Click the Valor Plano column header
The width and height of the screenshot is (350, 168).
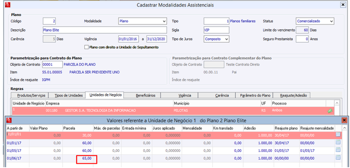tap(46, 128)
